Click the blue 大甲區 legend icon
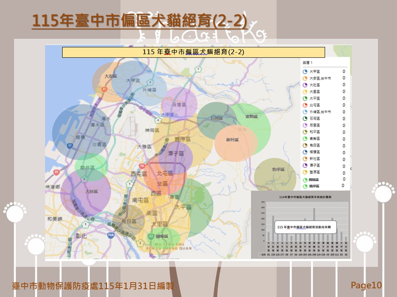Viewport: 397px width, 297px height. 305,72
